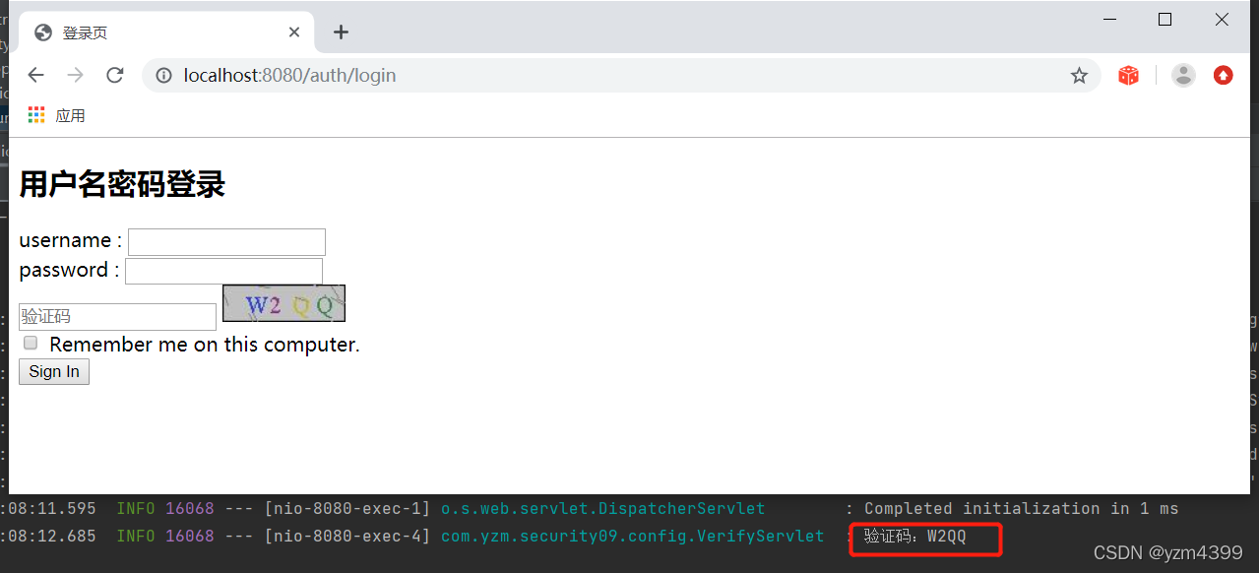
Task: Click the address bar showing localhost:8080/auth/login
Action: [x=620, y=76]
